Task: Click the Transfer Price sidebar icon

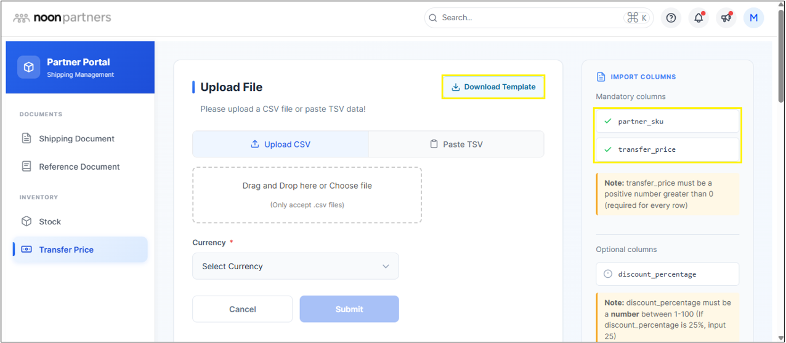Action: (26, 250)
